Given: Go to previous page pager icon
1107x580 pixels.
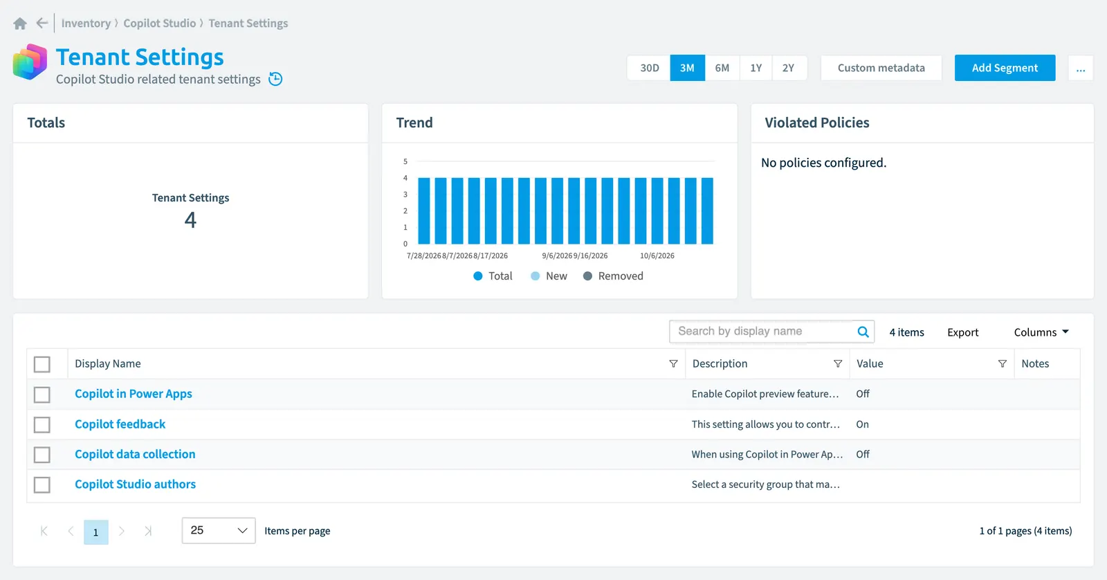Looking at the screenshot, I should [x=71, y=531].
